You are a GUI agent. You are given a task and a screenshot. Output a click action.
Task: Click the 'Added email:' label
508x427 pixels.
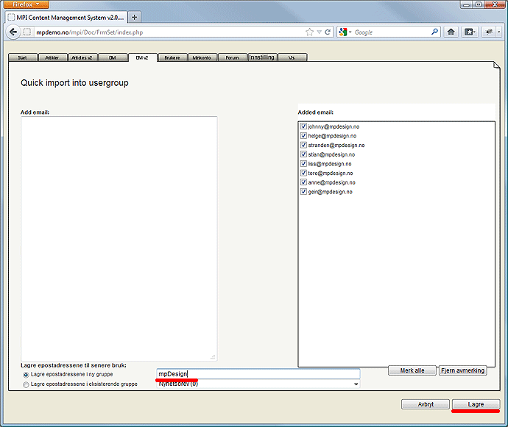pos(316,112)
